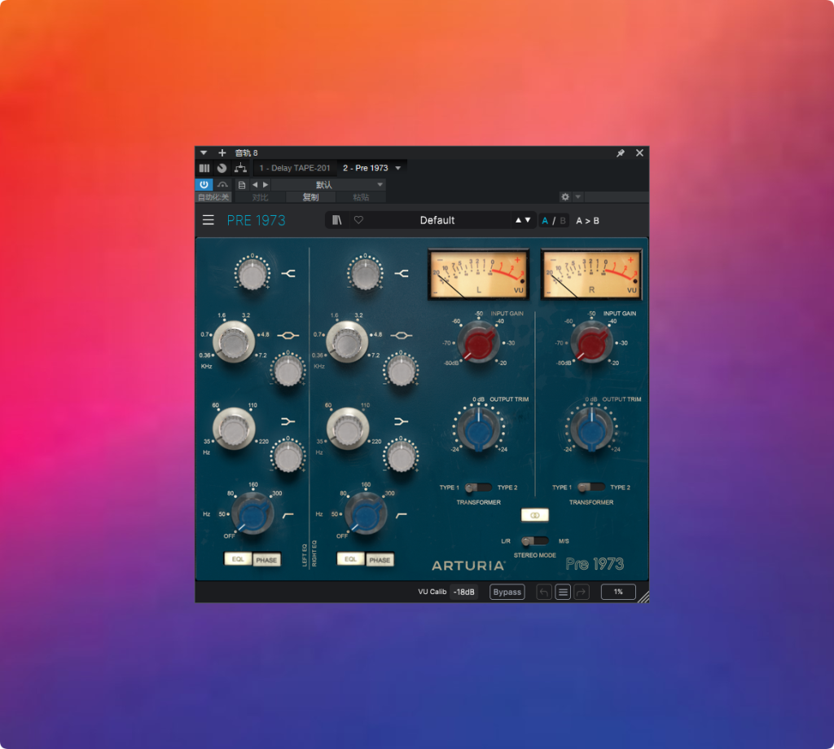This screenshot has height=749, width=834.
Task: Flip the right TRANSFORMER type switch
Action: click(x=591, y=487)
